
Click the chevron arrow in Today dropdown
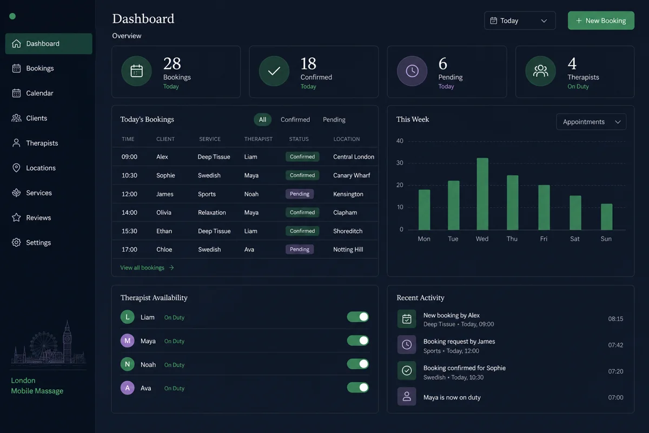pyautogui.click(x=544, y=21)
